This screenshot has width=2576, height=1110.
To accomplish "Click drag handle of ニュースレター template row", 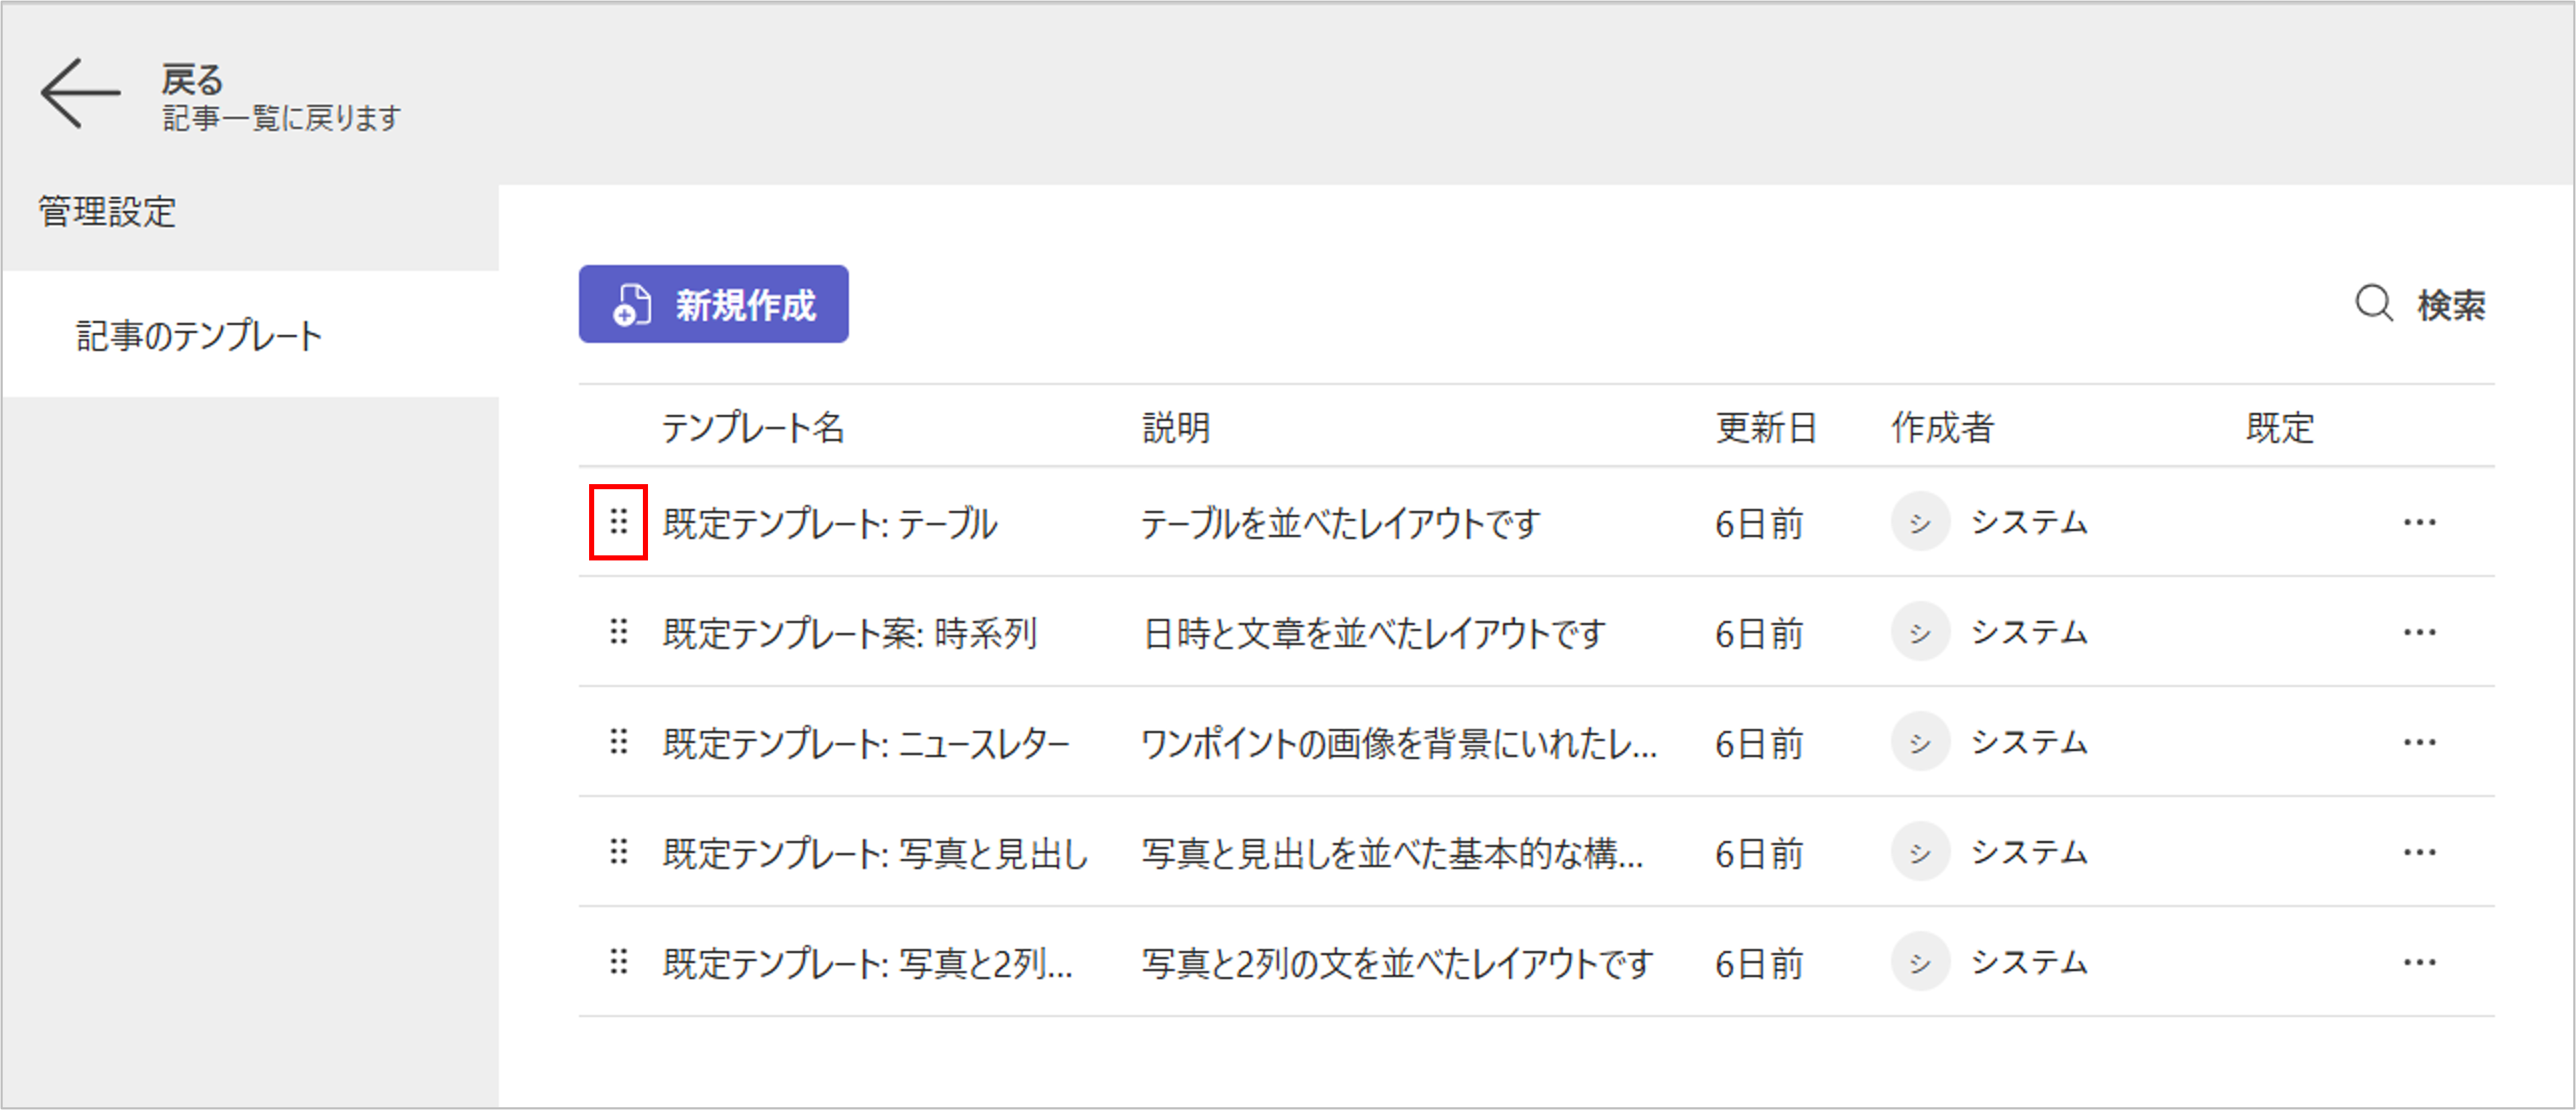I will [618, 741].
